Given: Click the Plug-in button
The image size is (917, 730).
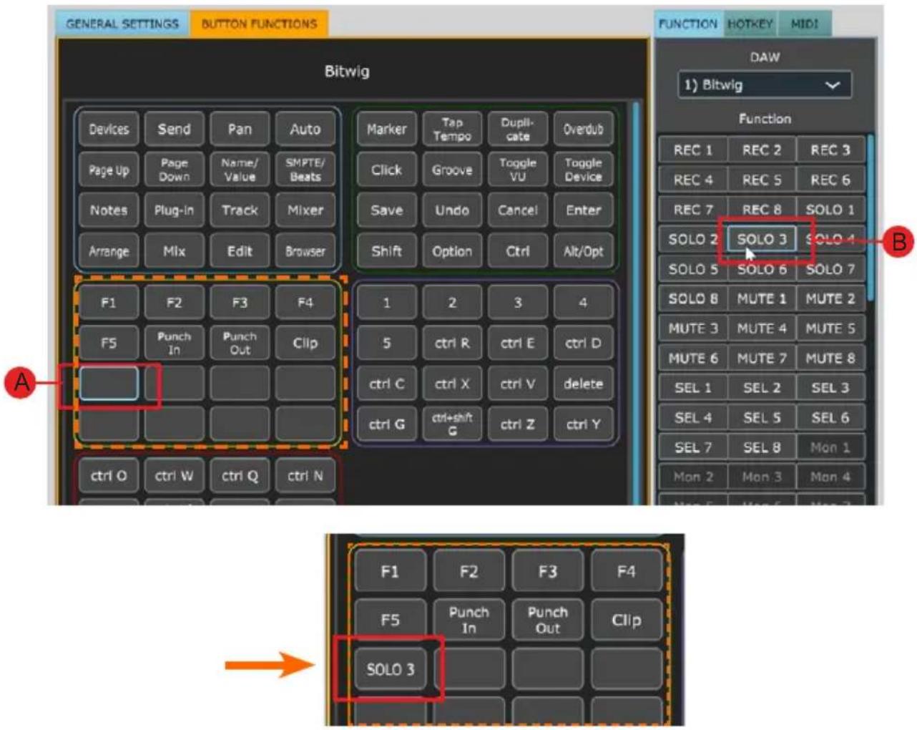Looking at the screenshot, I should (174, 210).
